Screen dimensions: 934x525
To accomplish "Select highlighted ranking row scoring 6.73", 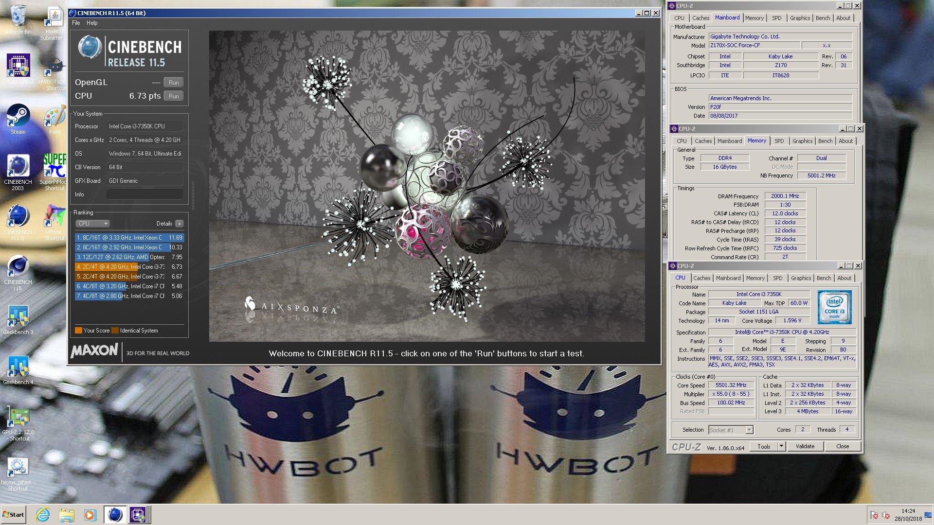I will tap(129, 267).
